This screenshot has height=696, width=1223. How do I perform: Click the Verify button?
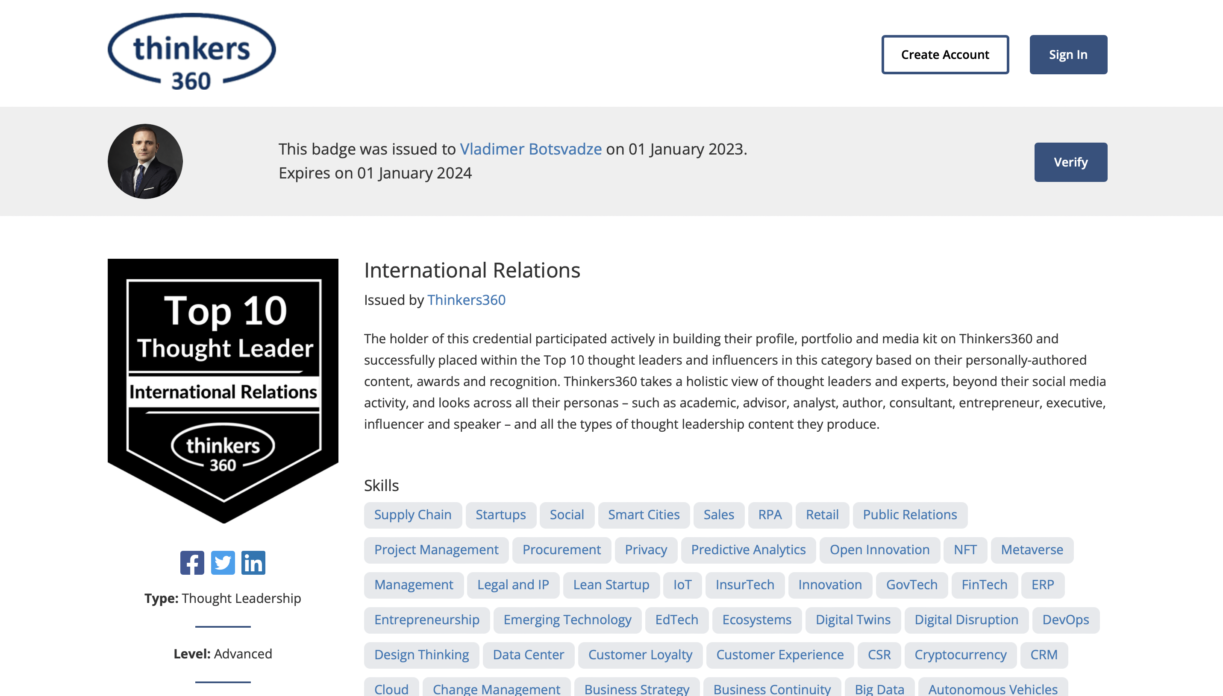1071,162
